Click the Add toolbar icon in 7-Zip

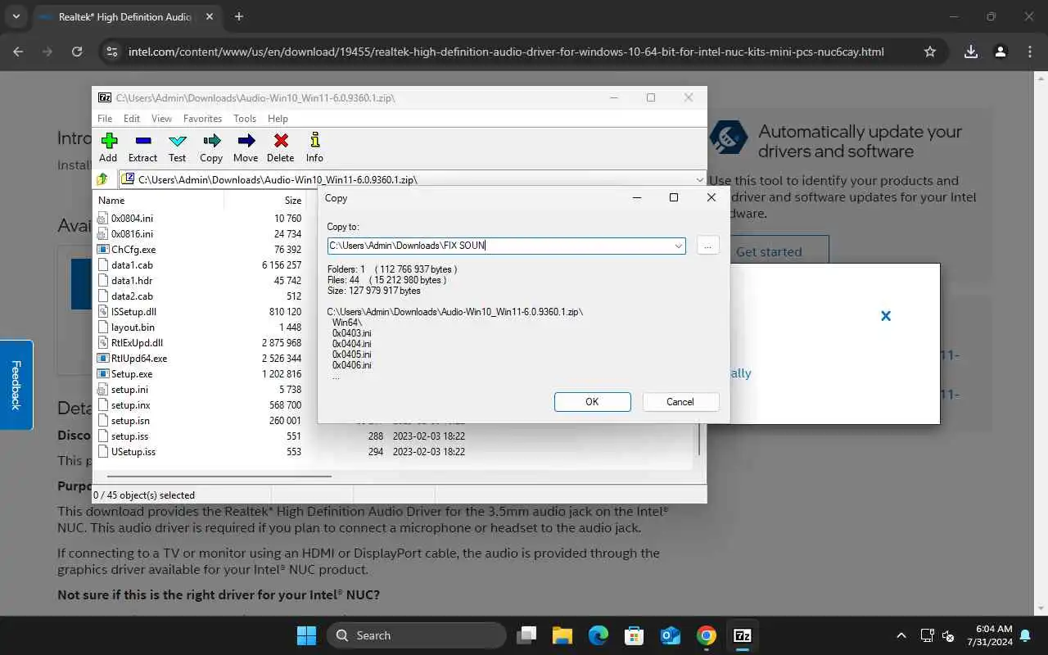pos(108,141)
